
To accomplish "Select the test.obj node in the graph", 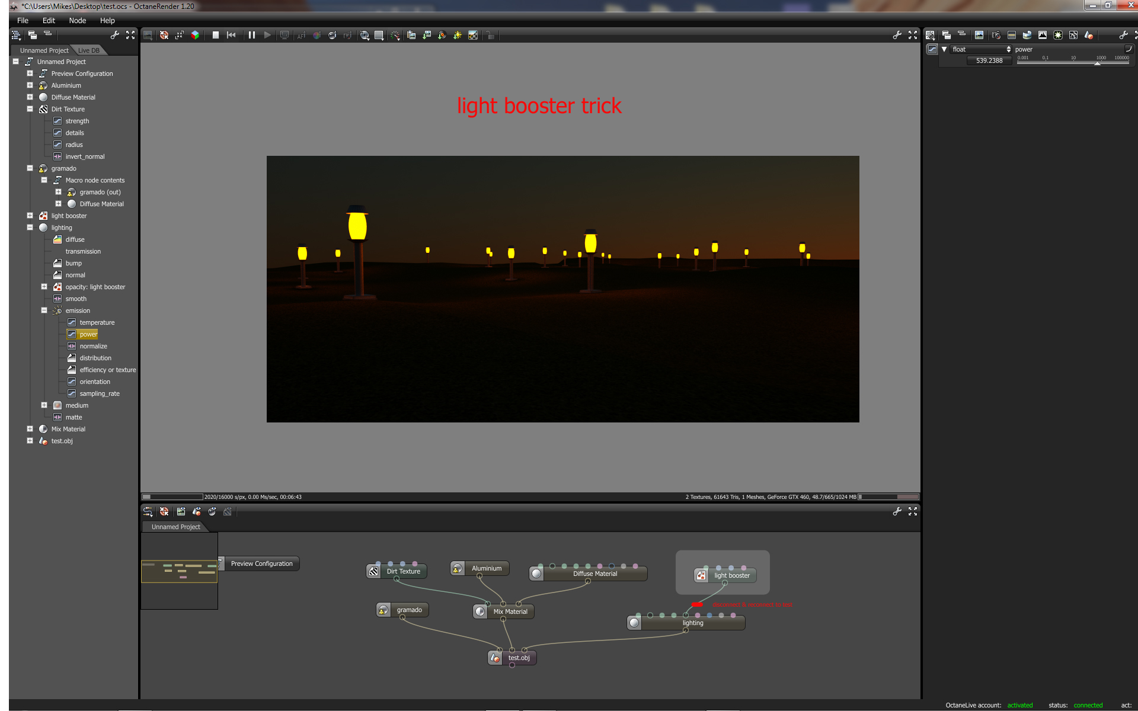I will tap(518, 658).
